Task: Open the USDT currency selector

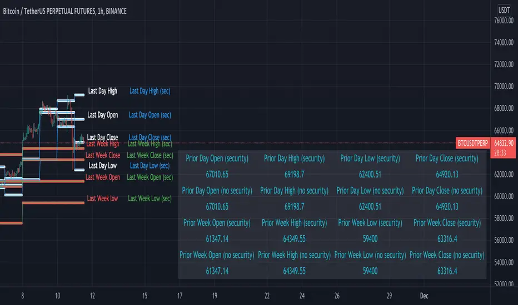Action: (502, 10)
